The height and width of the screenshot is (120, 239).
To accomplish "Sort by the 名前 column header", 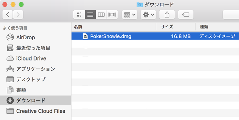I will coord(114,27).
